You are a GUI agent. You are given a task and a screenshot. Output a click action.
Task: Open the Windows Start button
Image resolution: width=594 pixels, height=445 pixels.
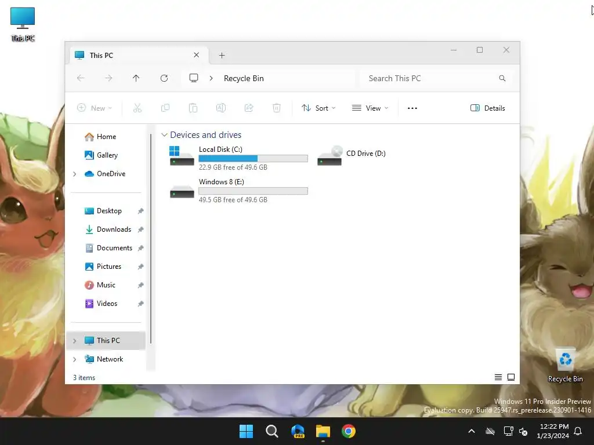click(246, 431)
